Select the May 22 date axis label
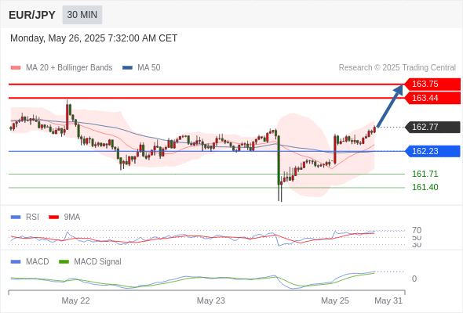This screenshot has width=463, height=313. (75, 300)
